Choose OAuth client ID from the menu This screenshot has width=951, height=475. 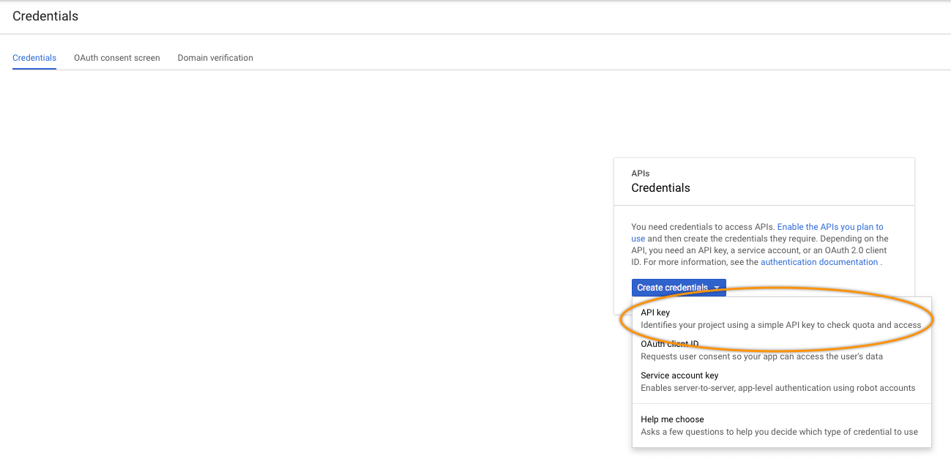pyautogui.click(x=669, y=344)
